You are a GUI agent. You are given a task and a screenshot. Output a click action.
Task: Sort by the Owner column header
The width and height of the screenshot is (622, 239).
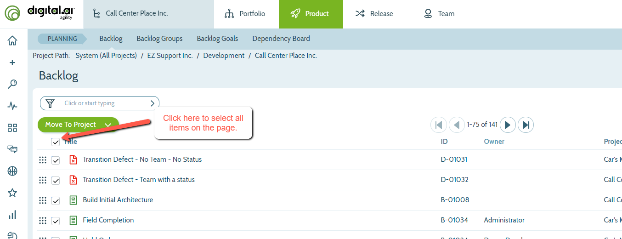click(494, 142)
